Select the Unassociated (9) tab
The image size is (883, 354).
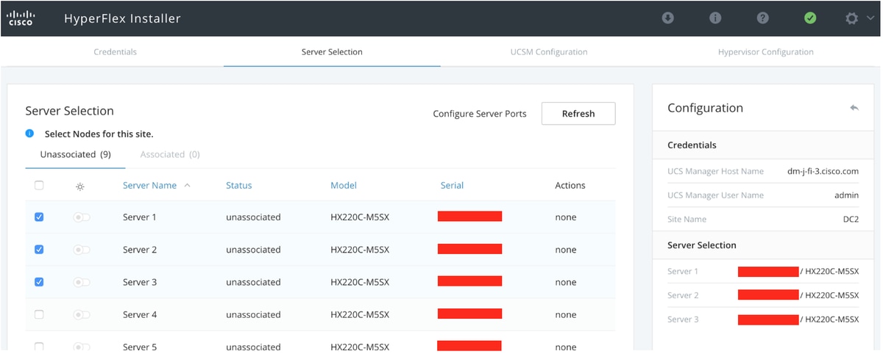click(76, 154)
